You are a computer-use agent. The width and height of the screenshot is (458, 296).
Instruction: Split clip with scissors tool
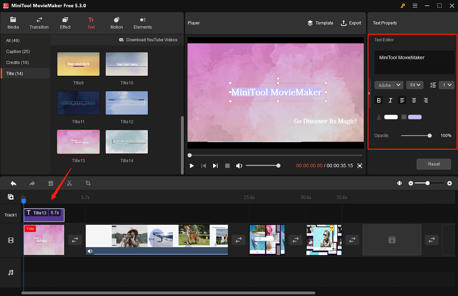(x=69, y=183)
